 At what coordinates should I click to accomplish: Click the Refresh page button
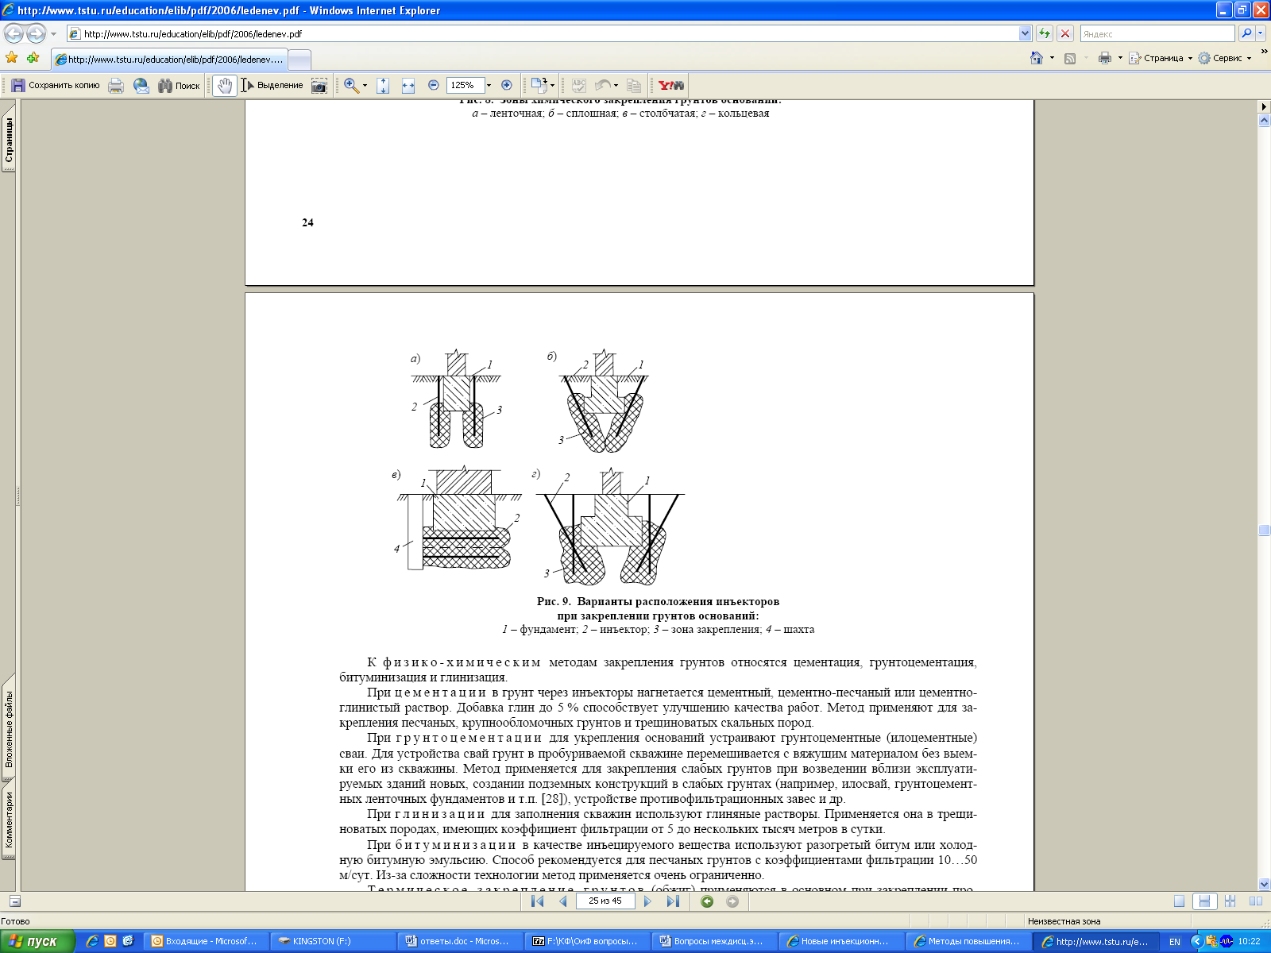pos(1045,33)
